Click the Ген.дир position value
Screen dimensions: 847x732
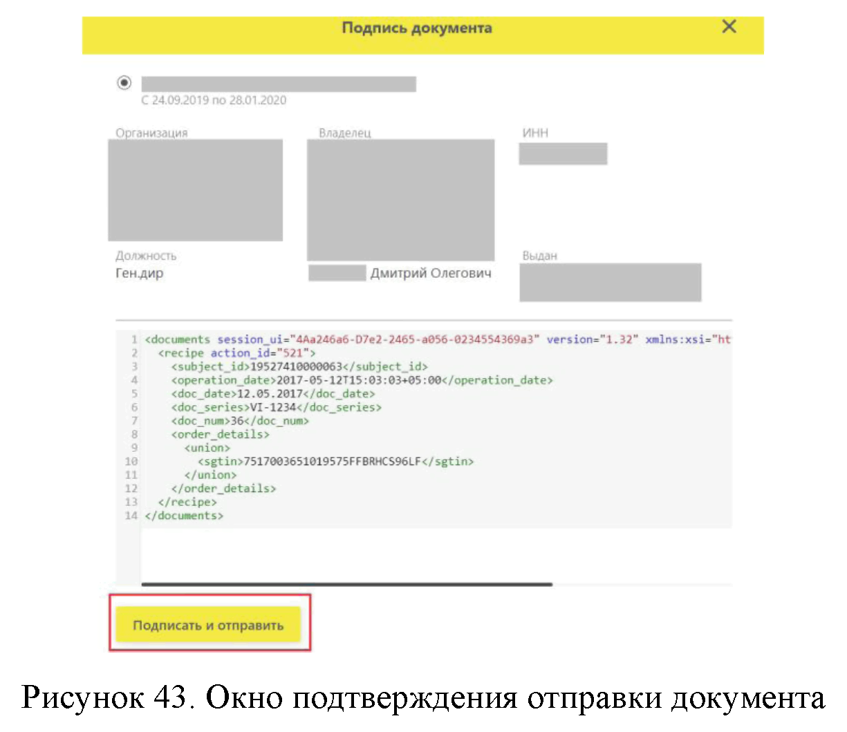coord(140,273)
